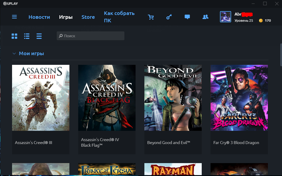The width and height of the screenshot is (282, 176).
Task: Switch to compact list view
Action: (39, 36)
